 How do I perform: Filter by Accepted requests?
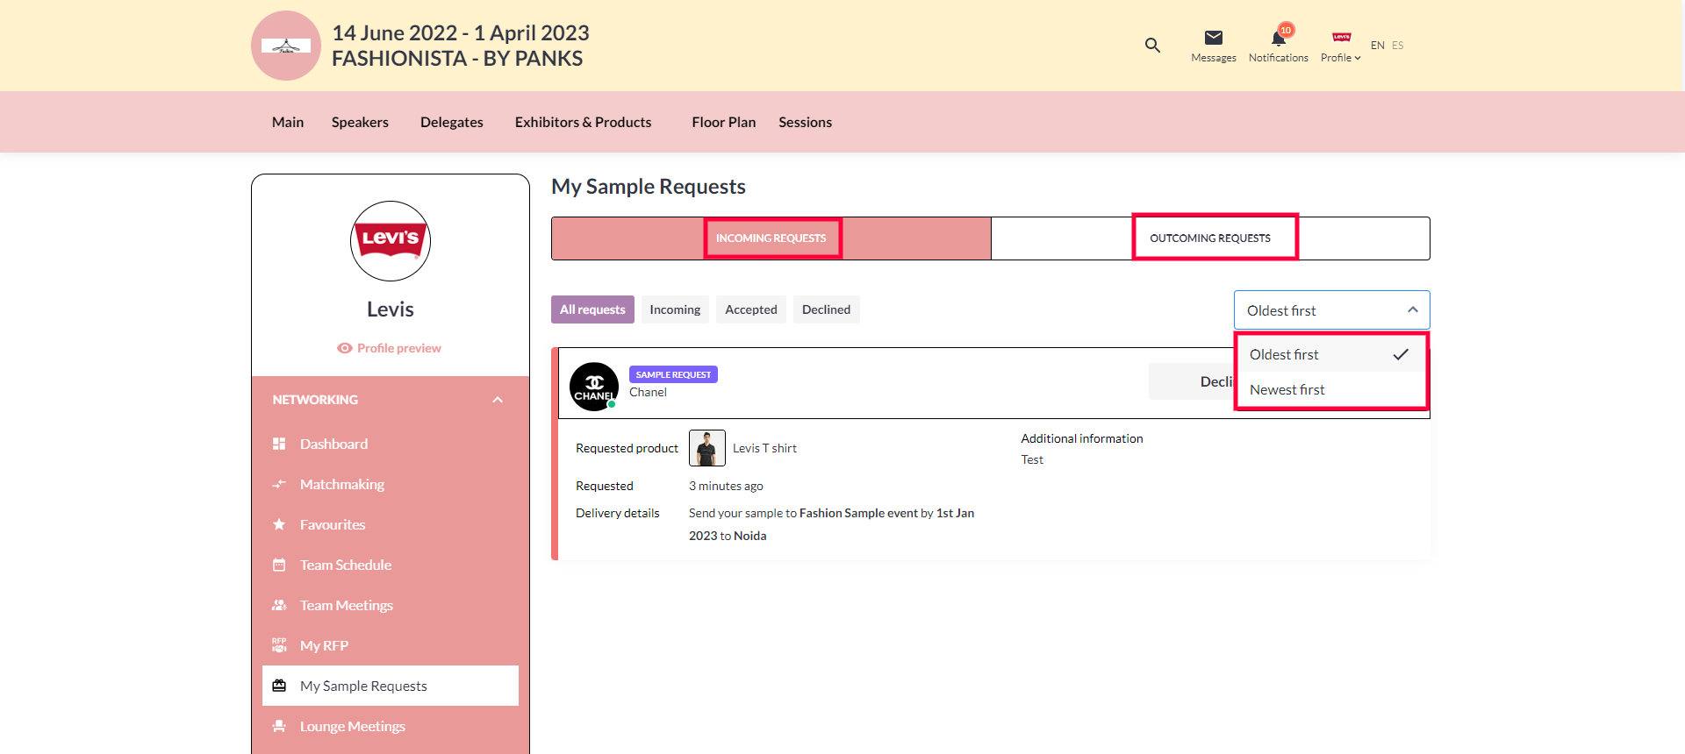pos(750,309)
